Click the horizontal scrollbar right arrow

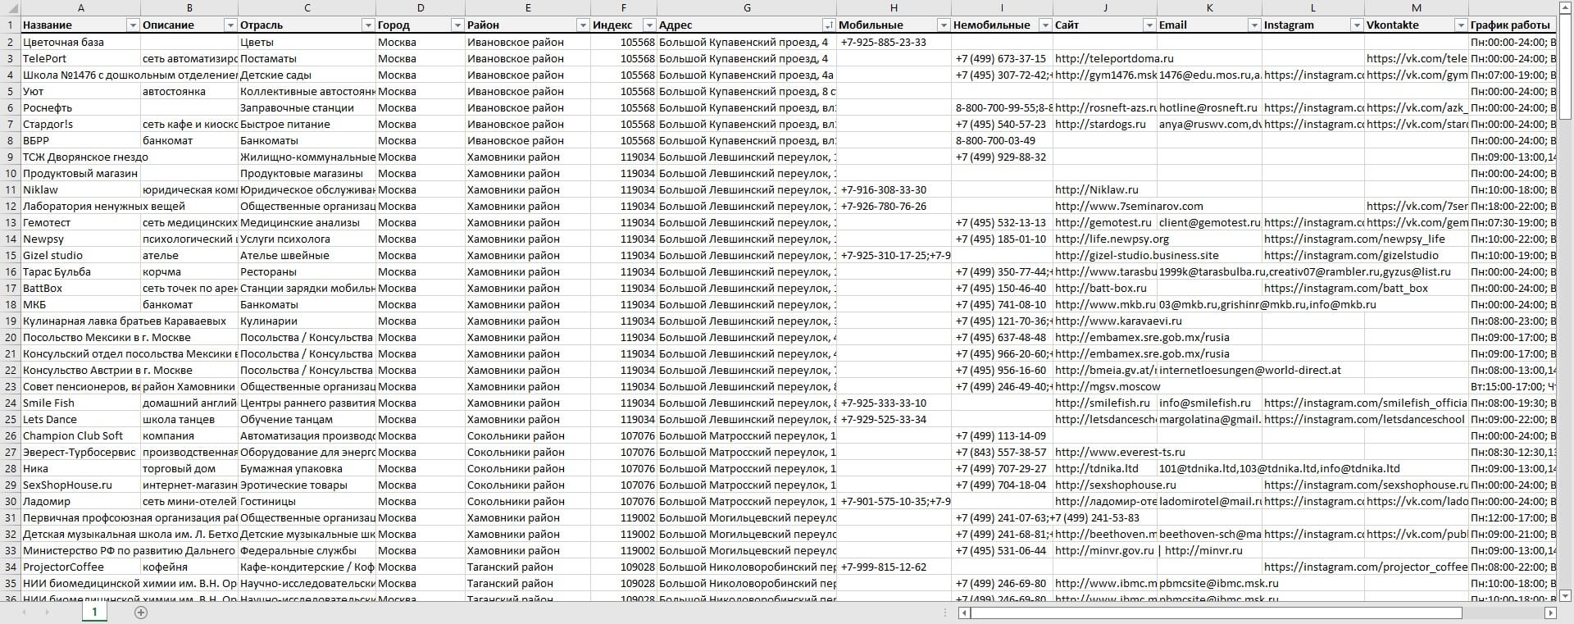pos(1550,613)
